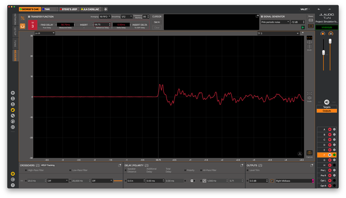The width and height of the screenshot is (346, 198).
Task: Pop out the Crossovers panel
Action: point(120,166)
